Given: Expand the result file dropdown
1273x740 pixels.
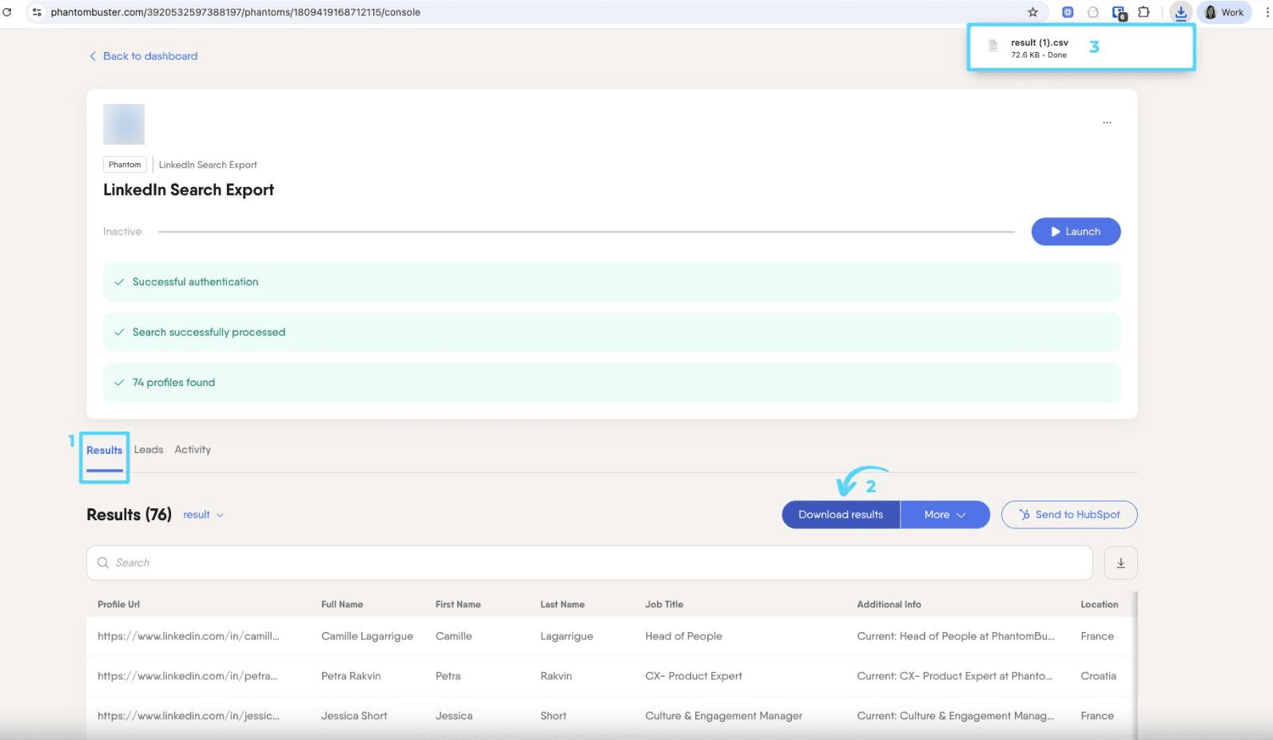Looking at the screenshot, I should point(203,515).
